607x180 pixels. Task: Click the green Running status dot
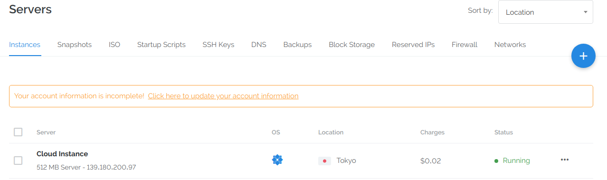[x=496, y=161]
